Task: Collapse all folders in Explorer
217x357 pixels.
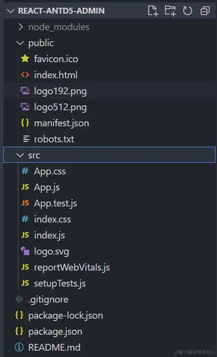Action: [x=205, y=11]
